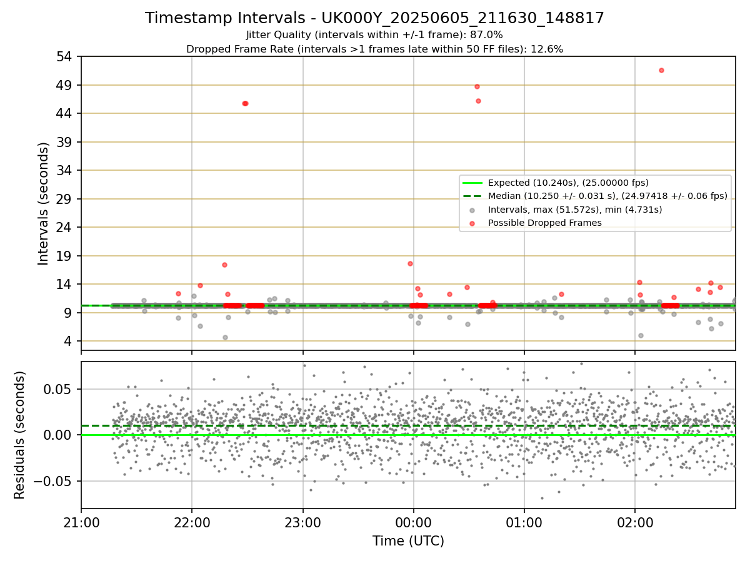
Task: Click the 'Possible Dropped Frames' legend entry
Action: (544, 223)
